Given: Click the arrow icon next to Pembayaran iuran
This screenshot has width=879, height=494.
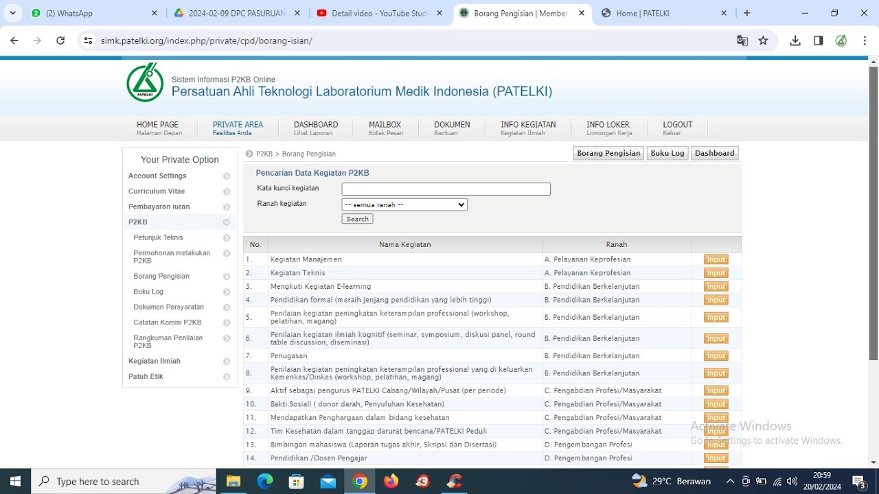Looking at the screenshot, I should [x=227, y=207].
